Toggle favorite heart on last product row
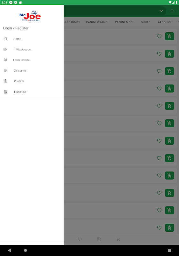 pyautogui.click(x=159, y=228)
